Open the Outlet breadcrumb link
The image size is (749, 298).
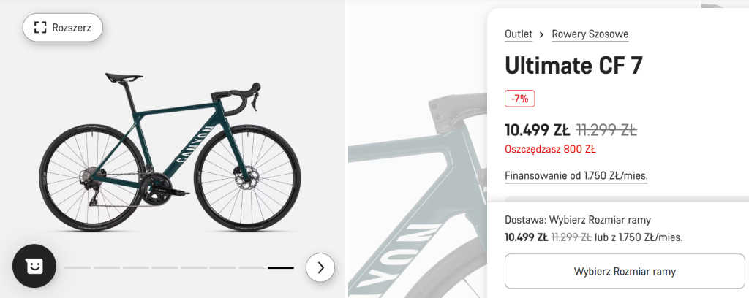519,34
